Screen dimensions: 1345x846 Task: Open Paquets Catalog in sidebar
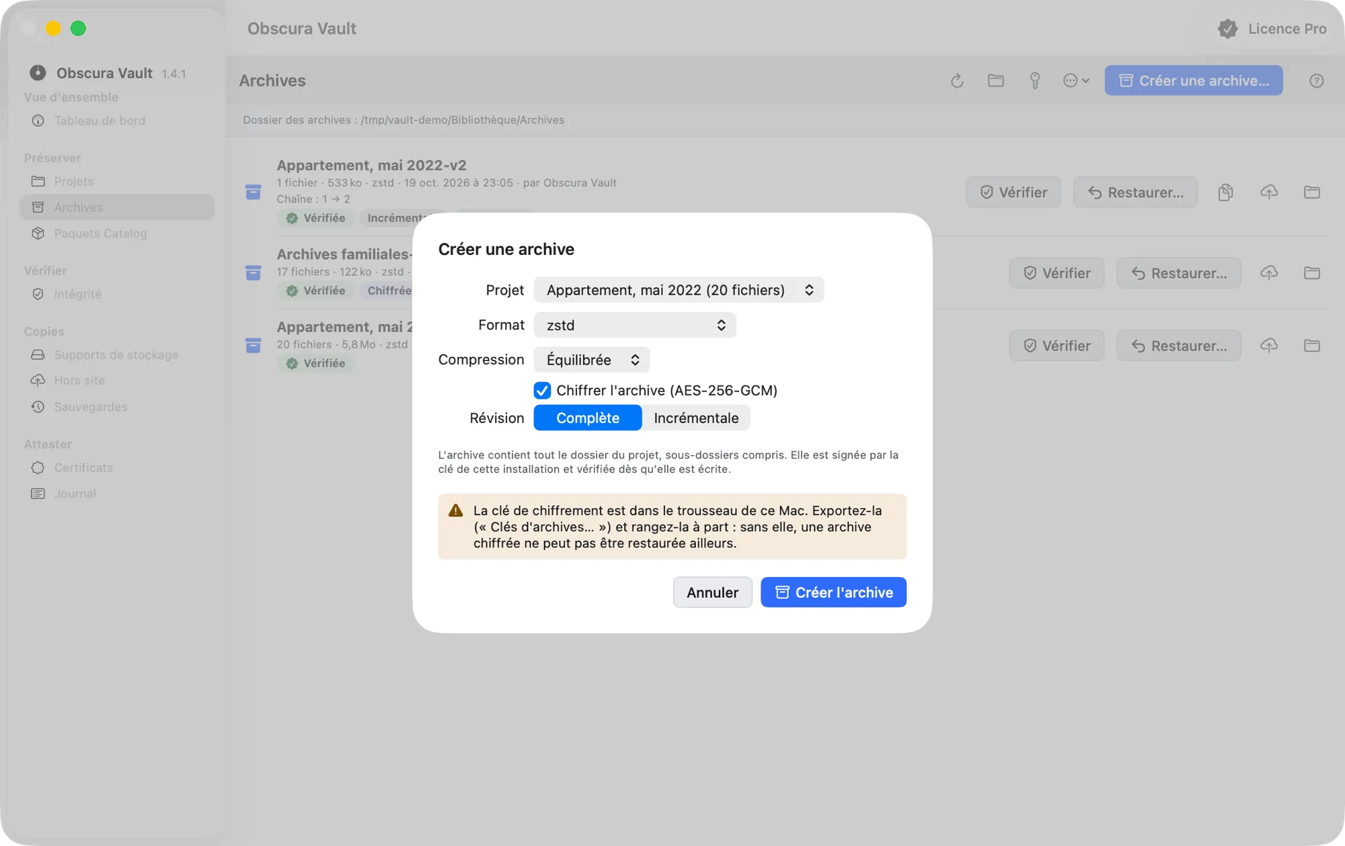117,233
